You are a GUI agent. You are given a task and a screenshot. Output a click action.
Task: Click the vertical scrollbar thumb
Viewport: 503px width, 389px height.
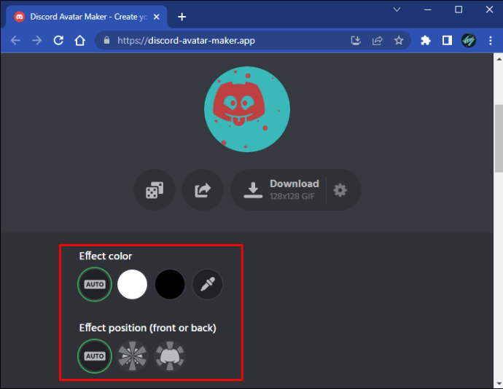[x=499, y=138]
